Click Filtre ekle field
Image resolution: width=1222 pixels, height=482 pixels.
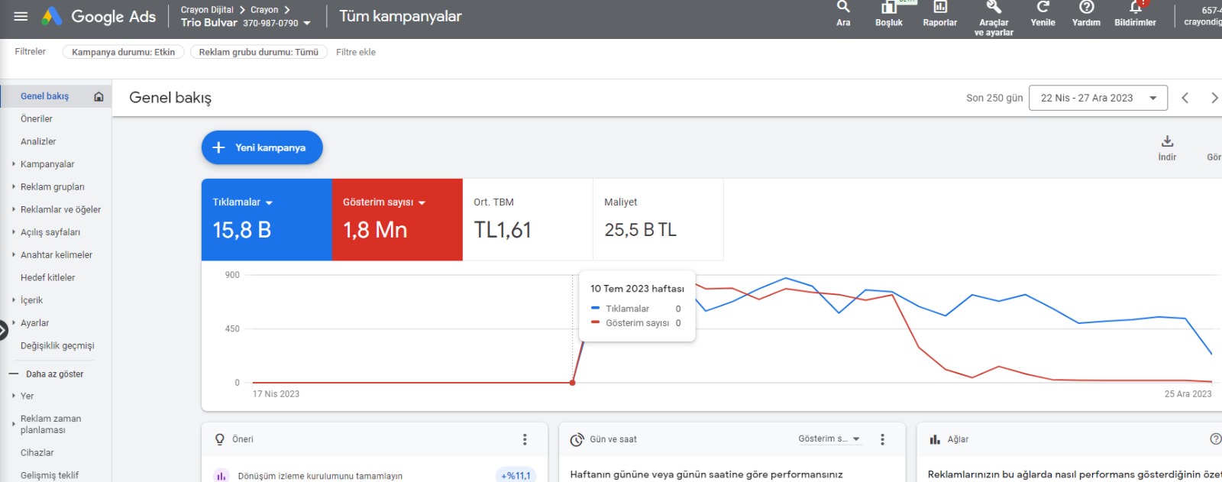click(x=356, y=52)
